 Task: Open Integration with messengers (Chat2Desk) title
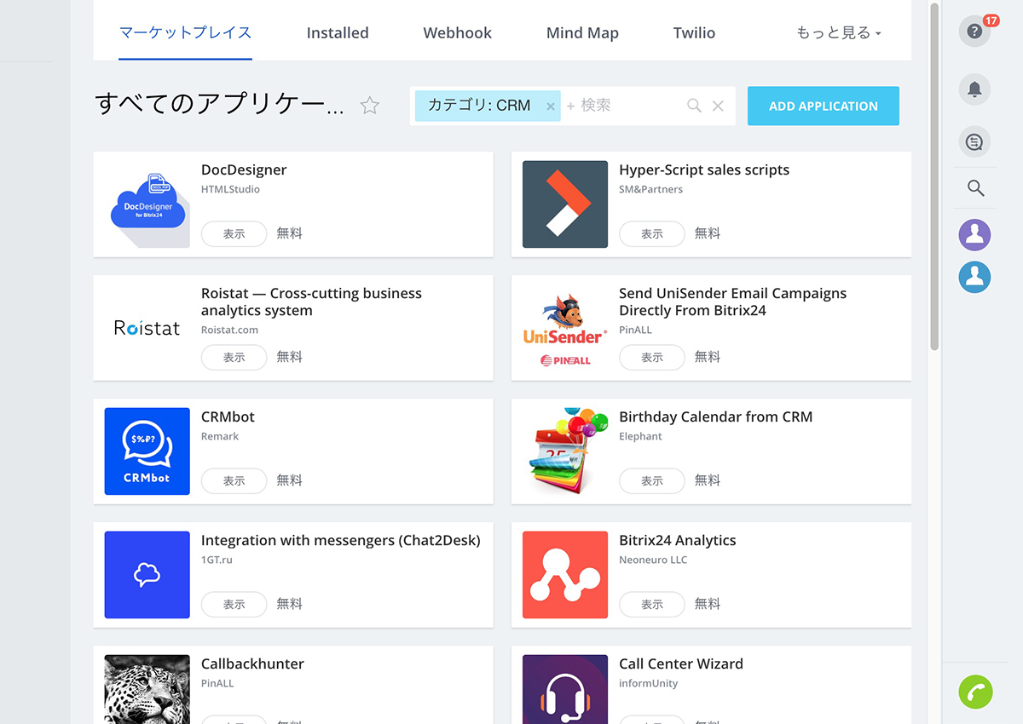(x=341, y=540)
